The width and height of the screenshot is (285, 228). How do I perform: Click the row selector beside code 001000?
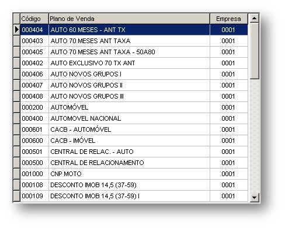pyautogui.click(x=16, y=174)
